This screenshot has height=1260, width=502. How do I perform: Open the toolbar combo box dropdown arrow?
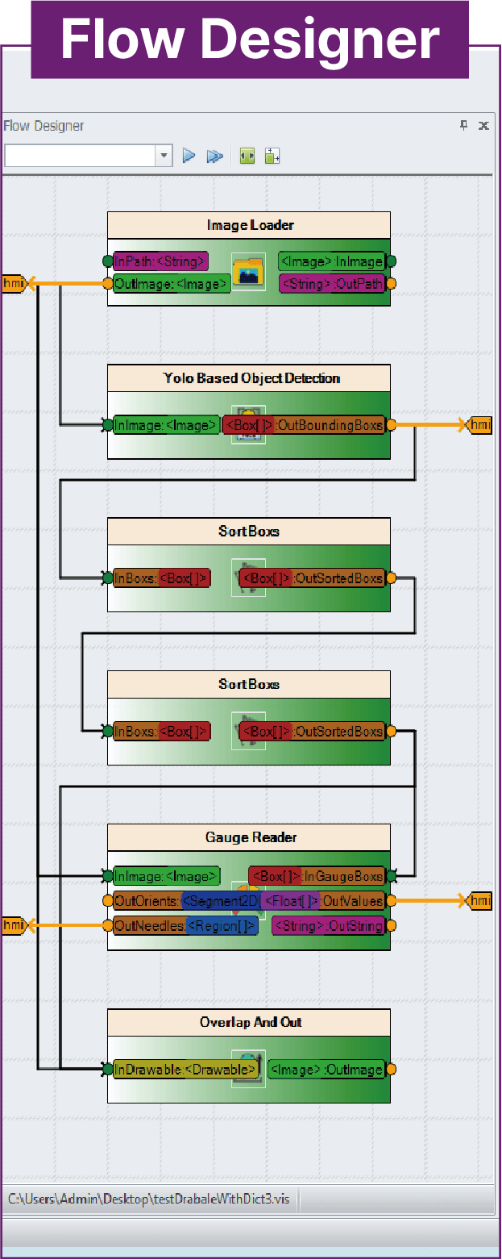click(x=164, y=156)
